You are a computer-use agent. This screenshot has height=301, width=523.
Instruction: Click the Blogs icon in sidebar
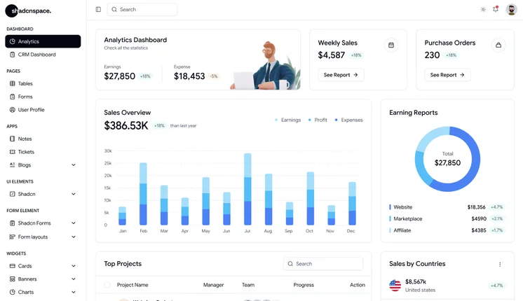tap(13, 164)
